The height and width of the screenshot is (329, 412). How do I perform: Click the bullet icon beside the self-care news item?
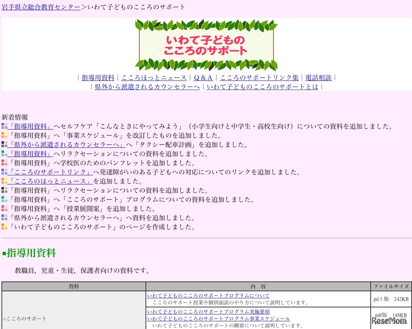point(4,126)
